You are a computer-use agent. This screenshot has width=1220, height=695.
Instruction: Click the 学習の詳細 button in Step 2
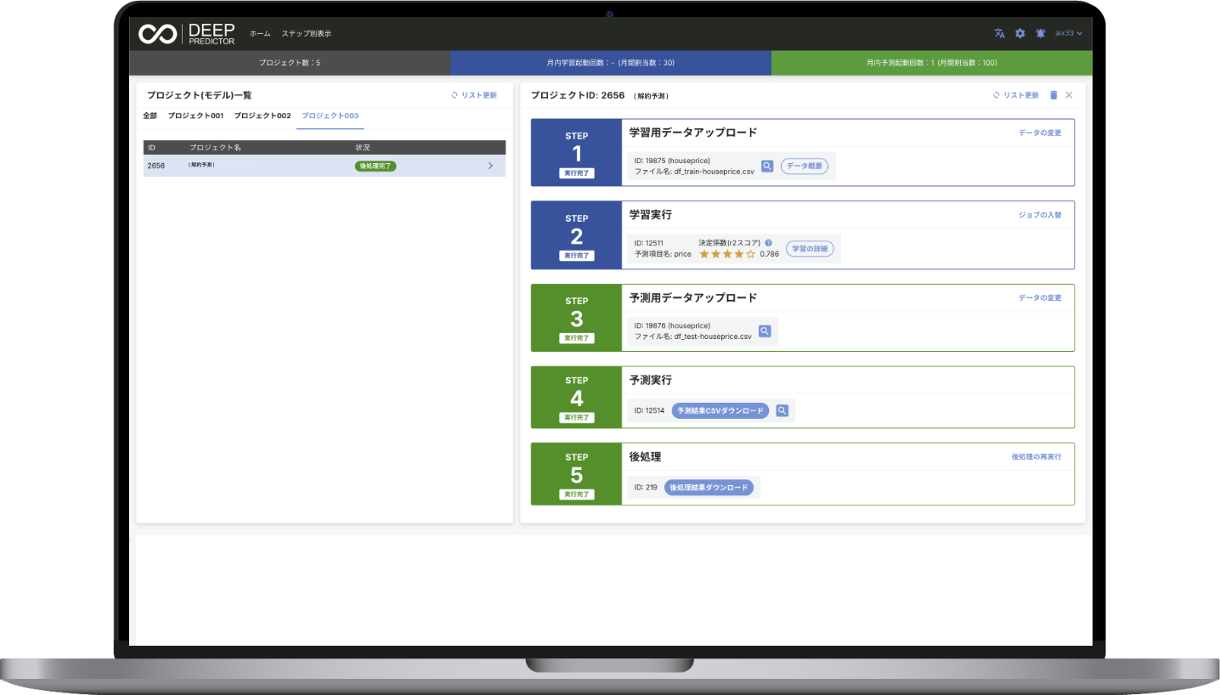(x=809, y=249)
